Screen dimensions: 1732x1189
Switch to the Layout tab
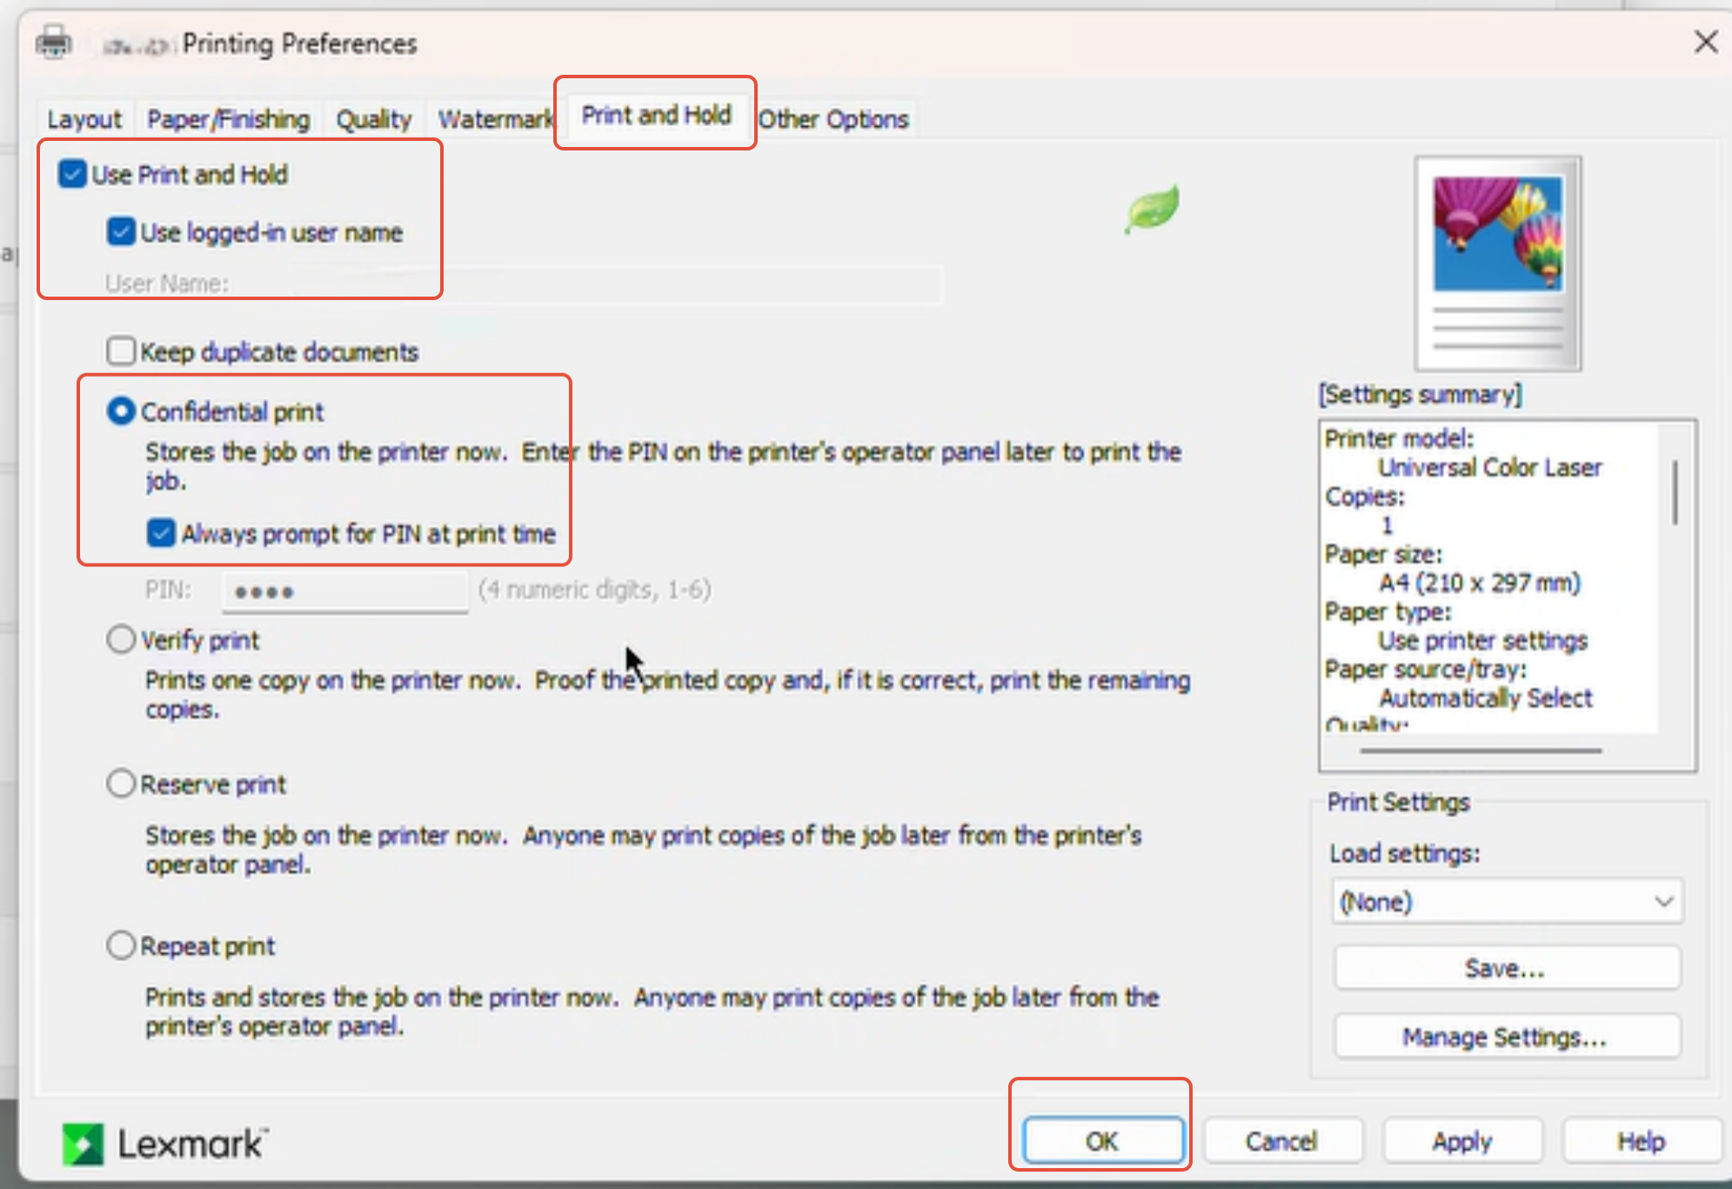tap(84, 119)
